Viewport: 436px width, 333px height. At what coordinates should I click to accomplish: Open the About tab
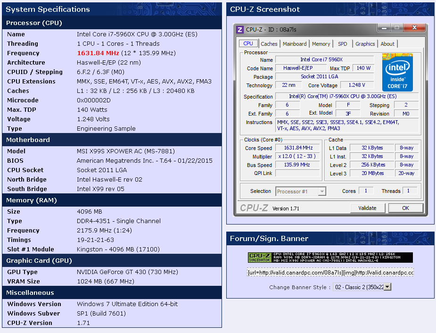click(x=387, y=44)
